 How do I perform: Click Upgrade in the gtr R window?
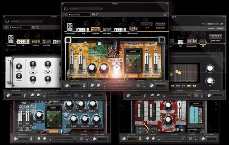[x=211, y=28]
